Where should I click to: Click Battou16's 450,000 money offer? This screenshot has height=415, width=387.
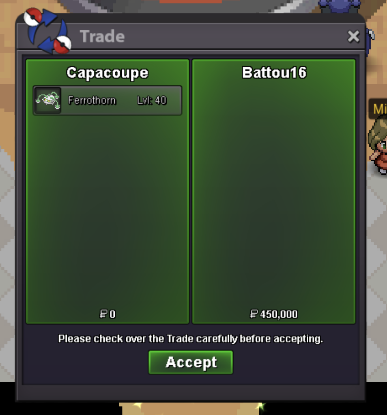[x=279, y=314]
